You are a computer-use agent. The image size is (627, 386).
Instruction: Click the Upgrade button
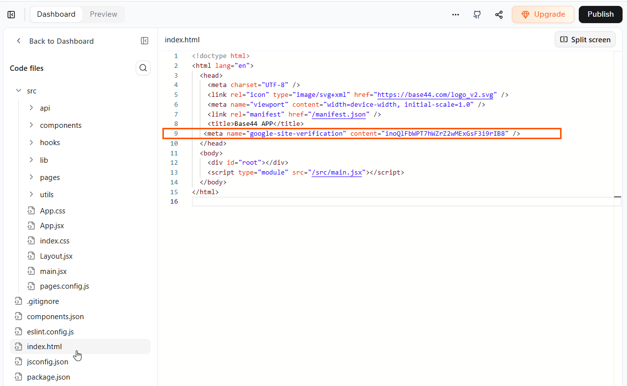(x=543, y=14)
